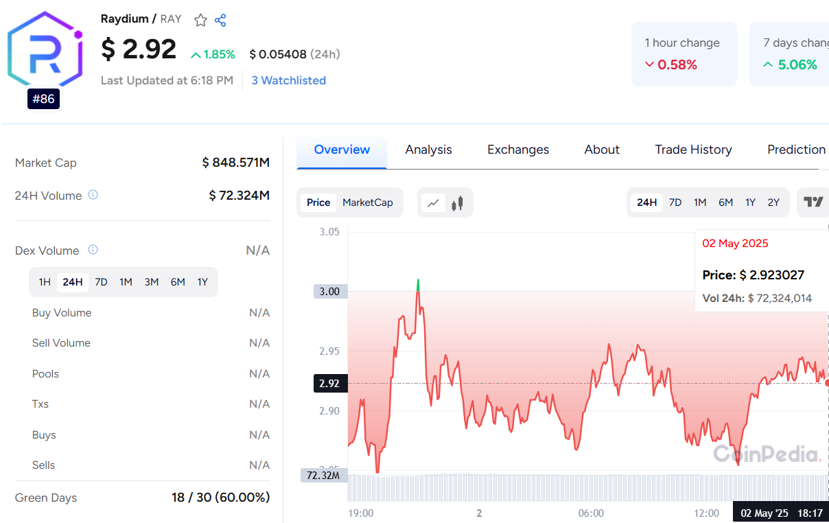829x523 pixels.
Task: Set Dex Volume period to 24H
Action: pyautogui.click(x=73, y=282)
